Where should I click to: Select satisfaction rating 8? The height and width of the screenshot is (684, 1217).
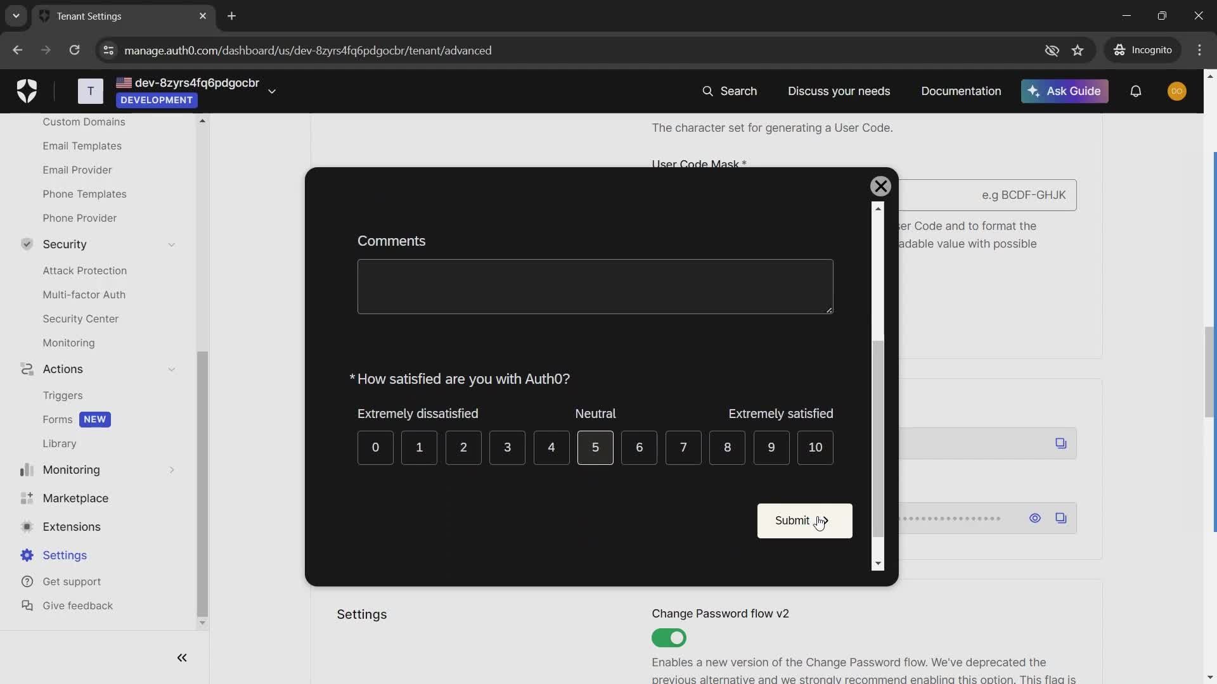pyautogui.click(x=727, y=448)
